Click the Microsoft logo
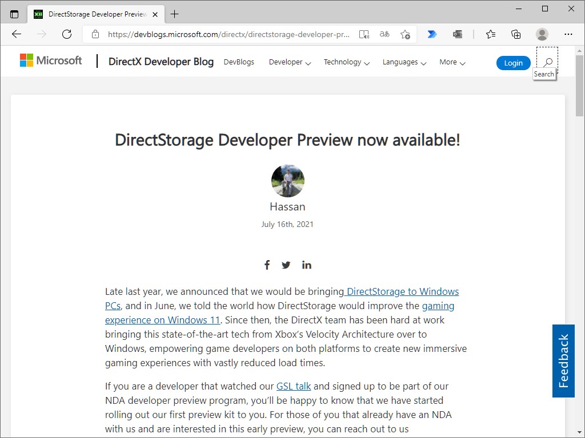 coord(50,60)
